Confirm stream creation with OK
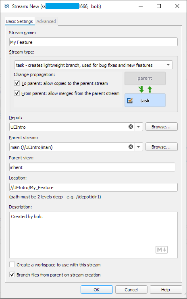Viewport: 187px width, 299px height. pos(97,290)
